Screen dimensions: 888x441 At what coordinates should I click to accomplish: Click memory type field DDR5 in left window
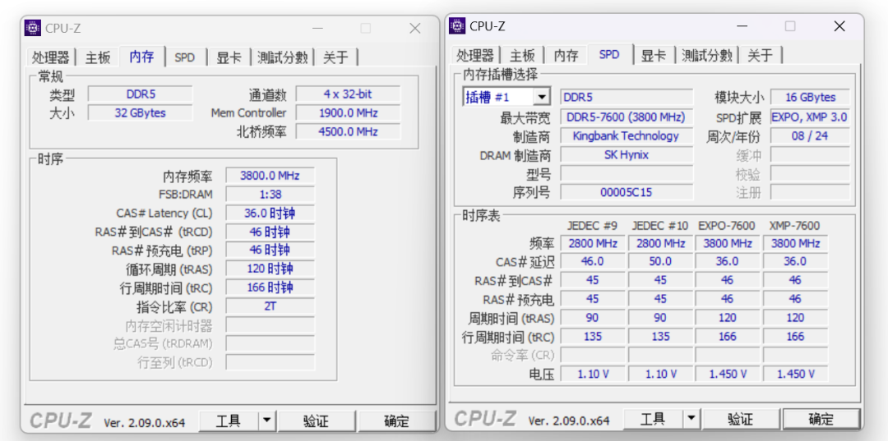pyautogui.click(x=141, y=94)
